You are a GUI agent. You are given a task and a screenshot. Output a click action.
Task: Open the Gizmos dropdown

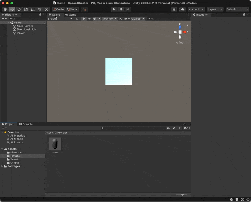coord(137,19)
